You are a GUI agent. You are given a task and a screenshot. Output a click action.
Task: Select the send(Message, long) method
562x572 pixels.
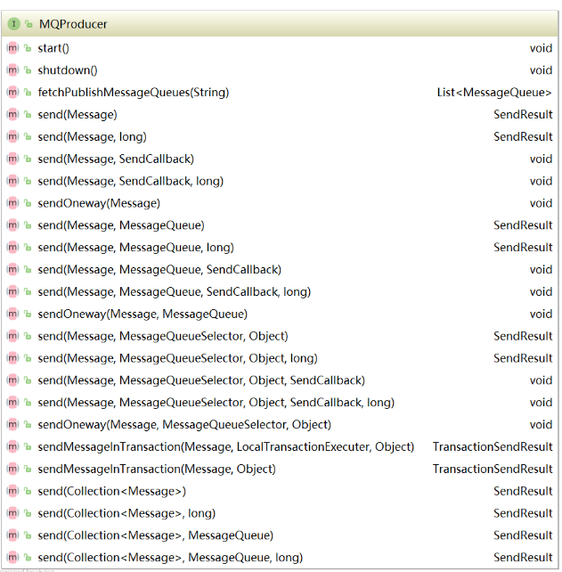93,137
